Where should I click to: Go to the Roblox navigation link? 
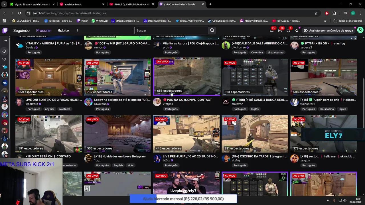[63, 30]
